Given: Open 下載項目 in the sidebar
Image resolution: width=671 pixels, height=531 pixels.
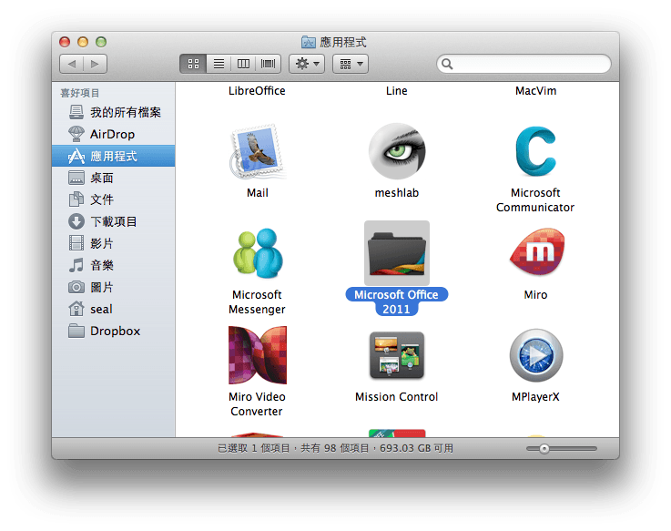Looking at the screenshot, I should coord(114,221).
